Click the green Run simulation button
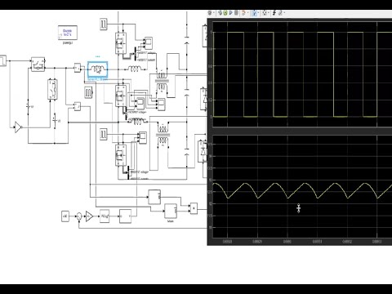The image size is (392, 294). [225, 13]
